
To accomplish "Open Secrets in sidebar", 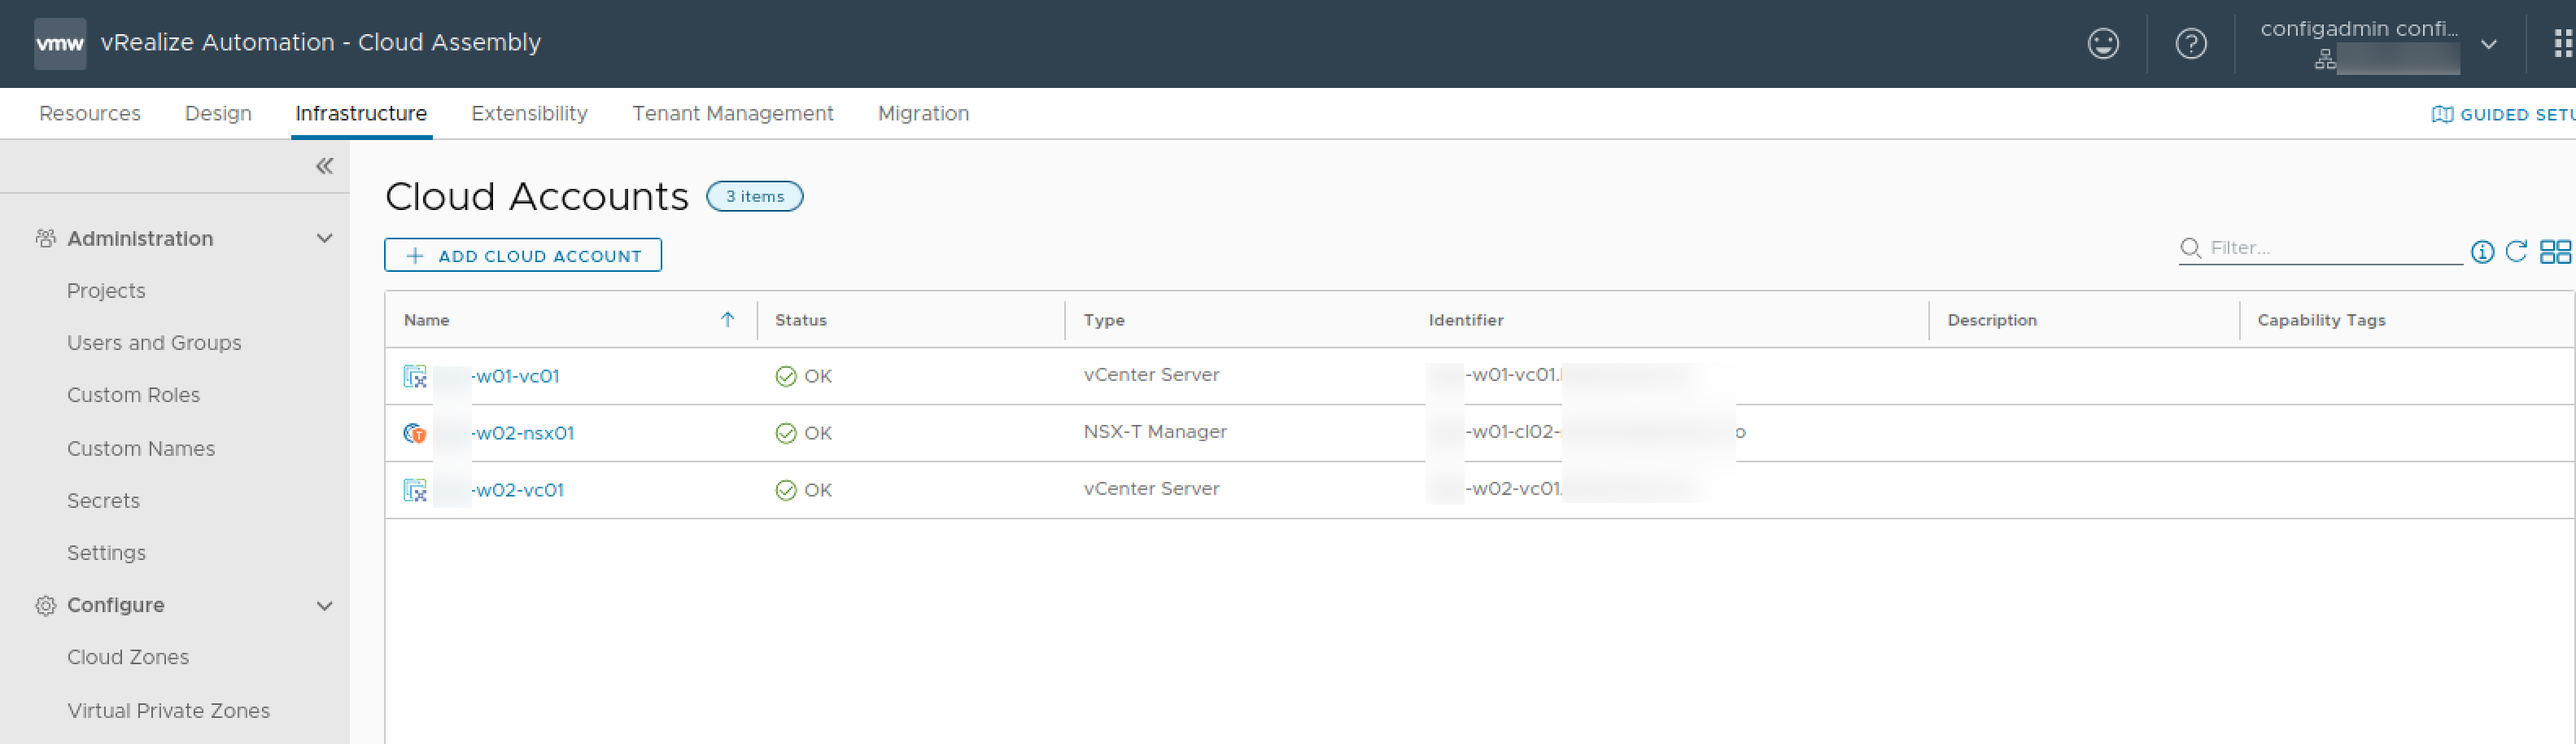I will [103, 501].
